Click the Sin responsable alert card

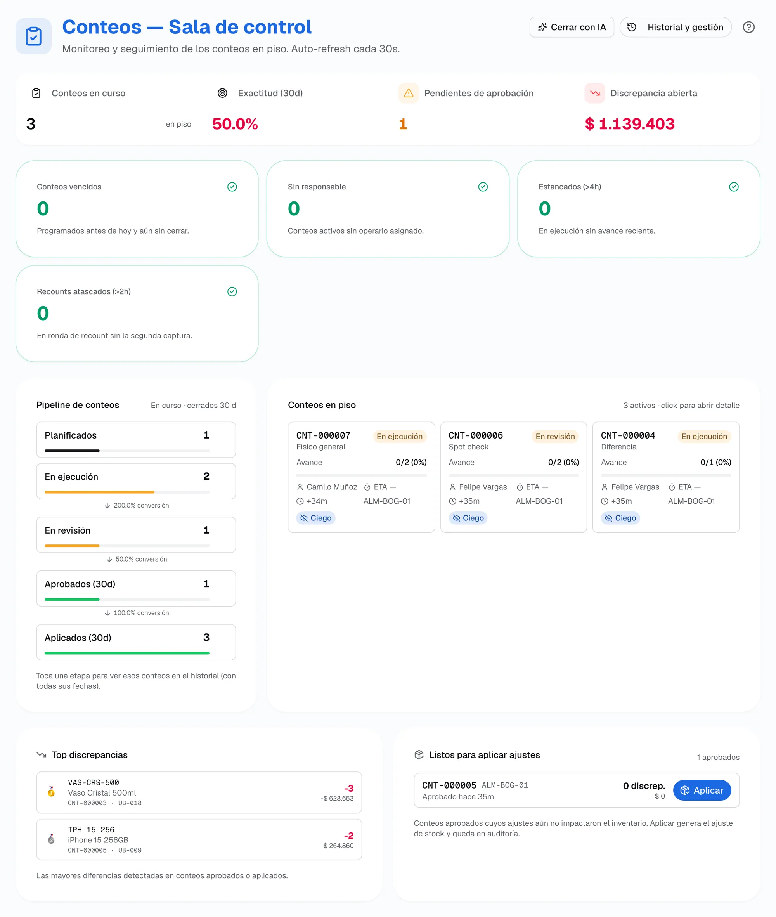388,208
